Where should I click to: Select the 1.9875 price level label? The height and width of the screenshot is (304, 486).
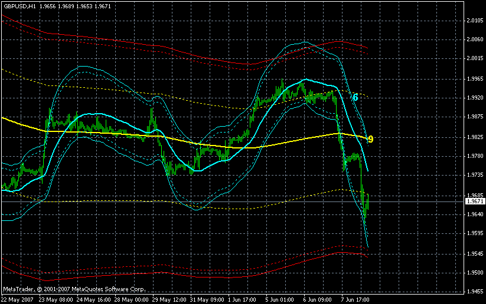click(x=475, y=117)
